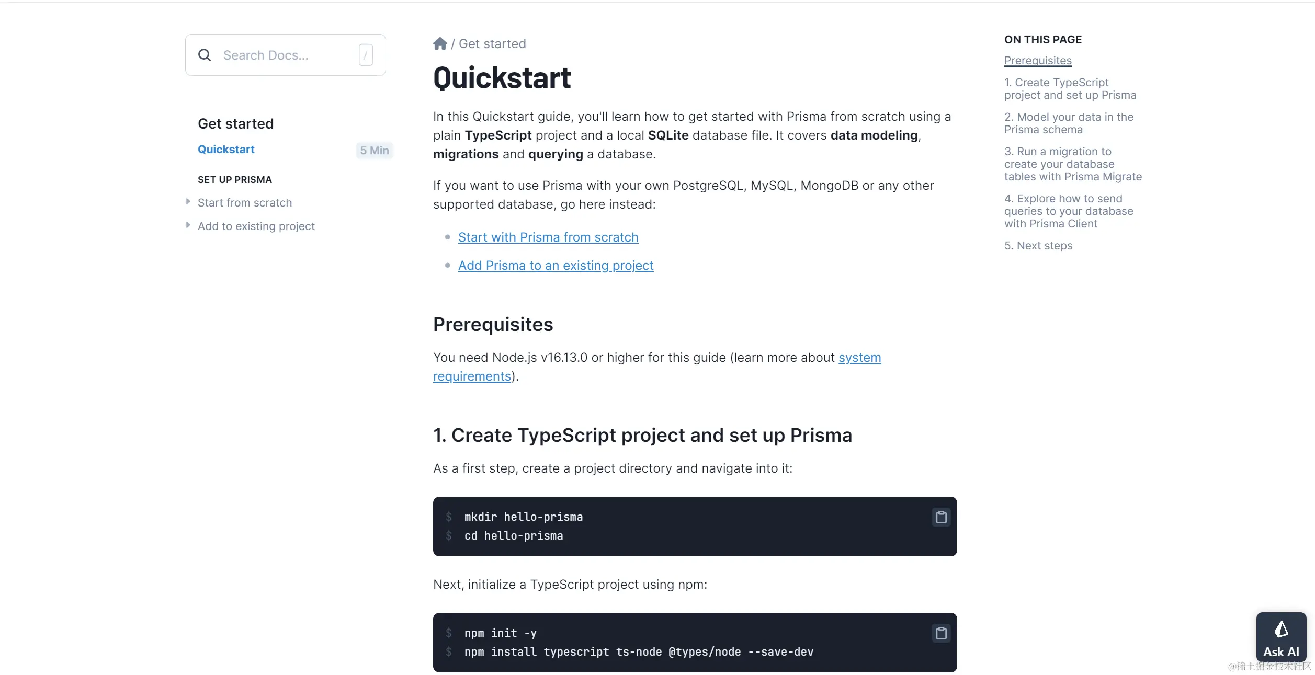Click the home breadcrumb icon
1315x675 pixels.
point(440,44)
